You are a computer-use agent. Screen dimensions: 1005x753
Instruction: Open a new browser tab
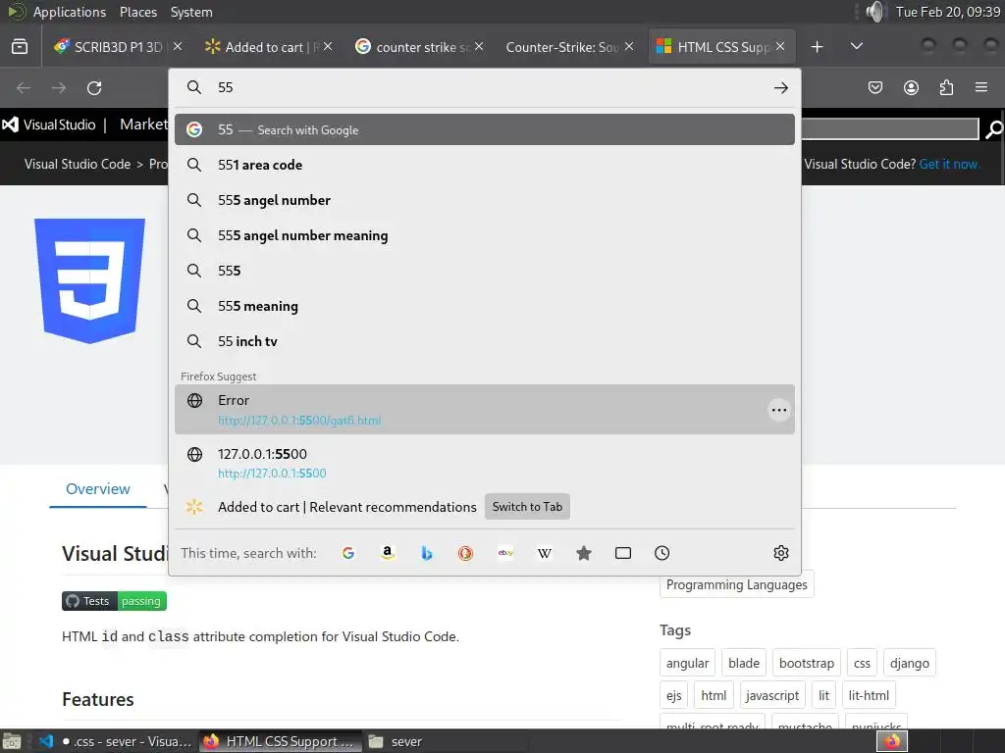pos(817,47)
